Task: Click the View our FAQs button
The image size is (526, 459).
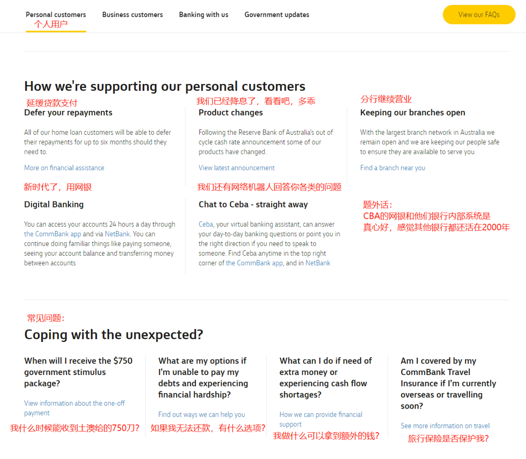Action: [478, 15]
